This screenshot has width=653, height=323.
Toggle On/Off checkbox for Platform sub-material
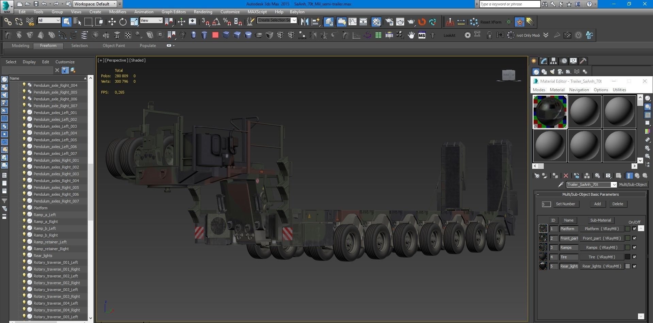[634, 229]
